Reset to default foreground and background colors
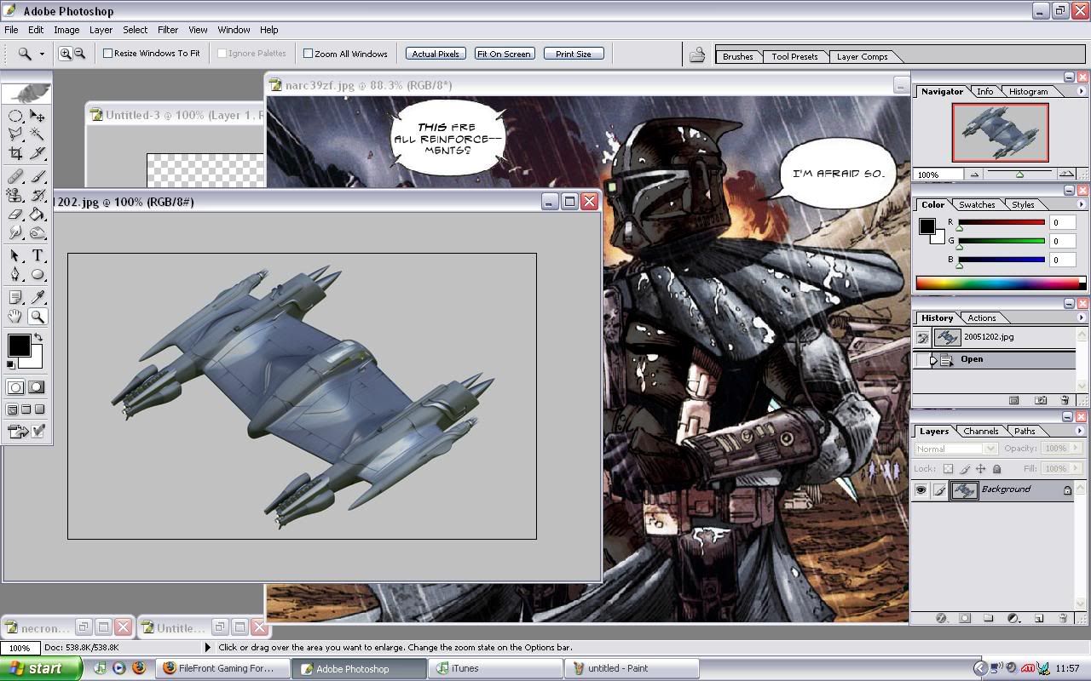This screenshot has width=1091, height=681. (10, 364)
